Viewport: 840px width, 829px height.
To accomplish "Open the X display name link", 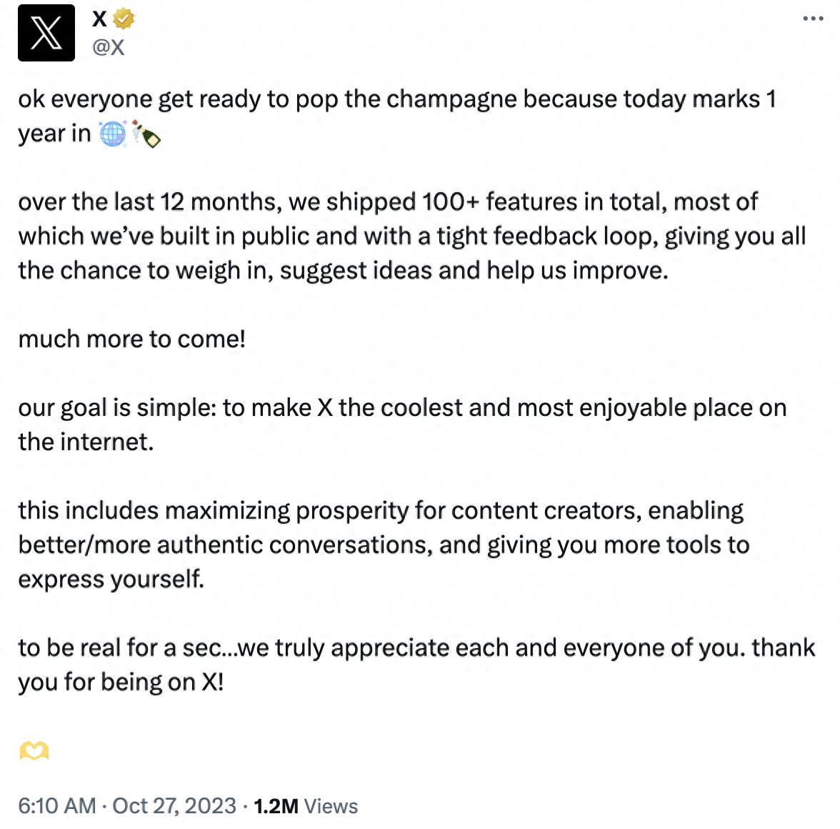I will 100,19.
